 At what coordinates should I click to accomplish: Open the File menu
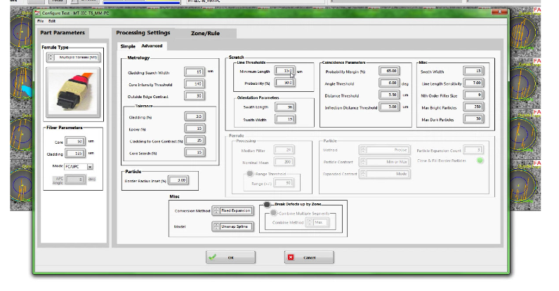[x=40, y=20]
